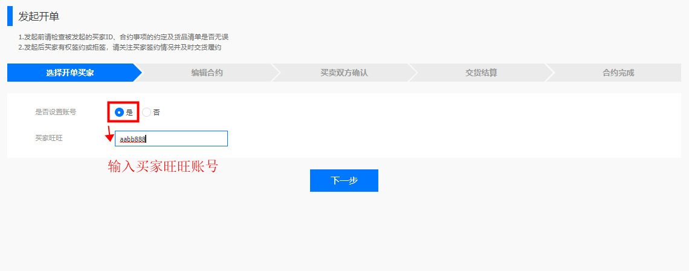Click the red 输入买家旺旺账号 hint text
The width and height of the screenshot is (689, 271).
163,167
